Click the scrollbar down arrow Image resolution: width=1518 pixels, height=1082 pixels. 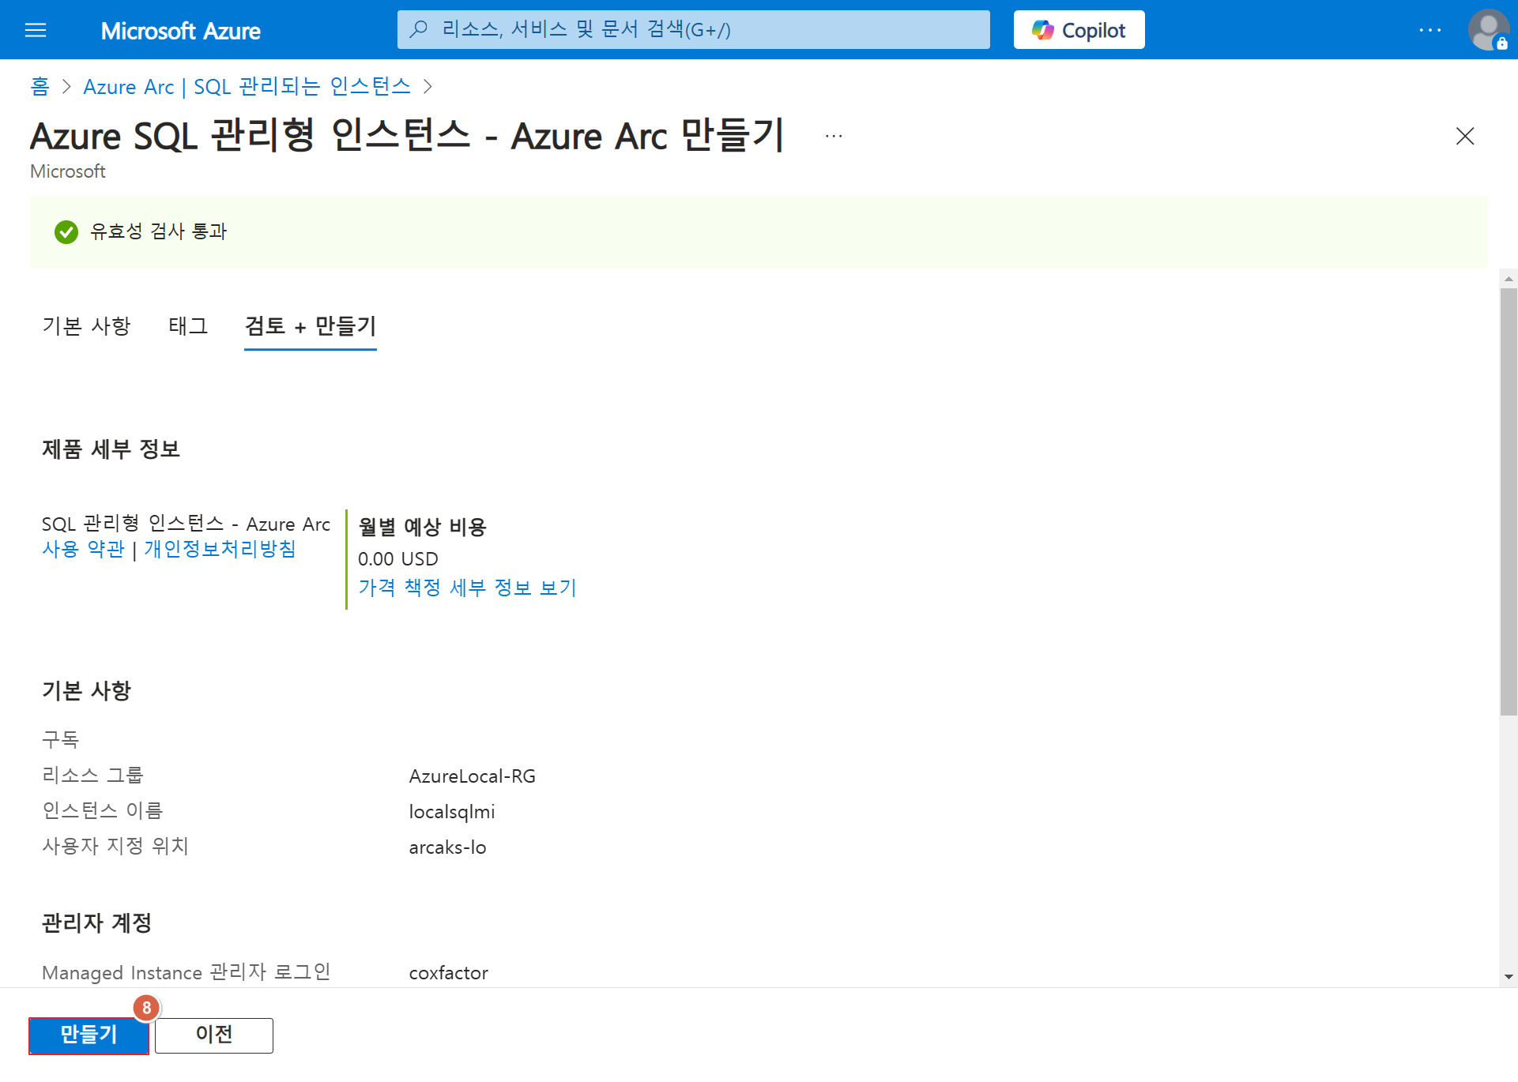pyautogui.click(x=1509, y=977)
